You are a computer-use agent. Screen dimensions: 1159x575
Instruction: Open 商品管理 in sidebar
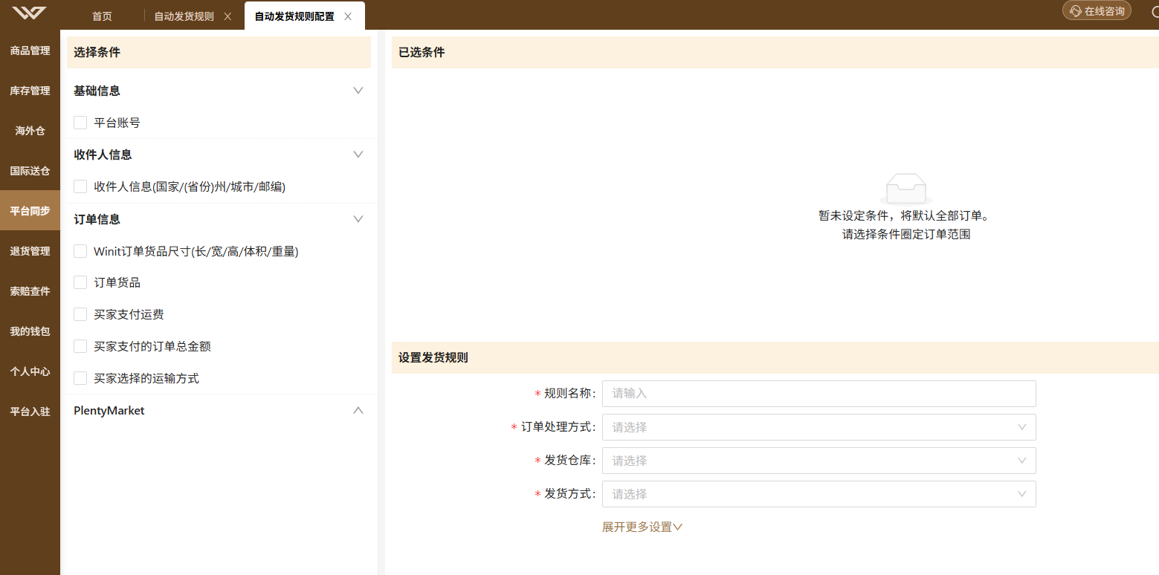coord(30,51)
